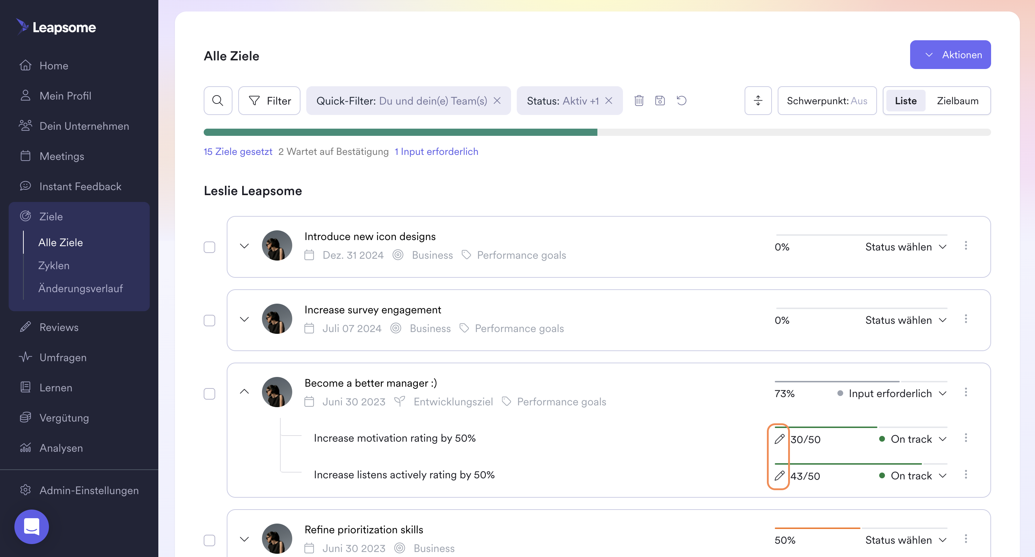Open the Aktionen dropdown button
Image resolution: width=1035 pixels, height=557 pixels.
pyautogui.click(x=950, y=55)
